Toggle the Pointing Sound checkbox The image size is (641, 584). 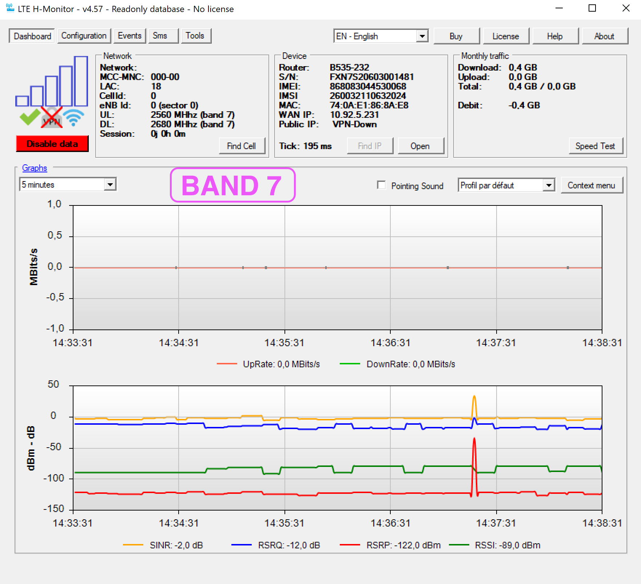click(x=381, y=185)
